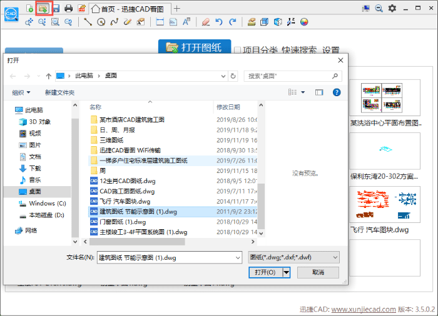Select the zoom in magnifier tool
Viewport: 438px width, 316px height.
[x=42, y=22]
